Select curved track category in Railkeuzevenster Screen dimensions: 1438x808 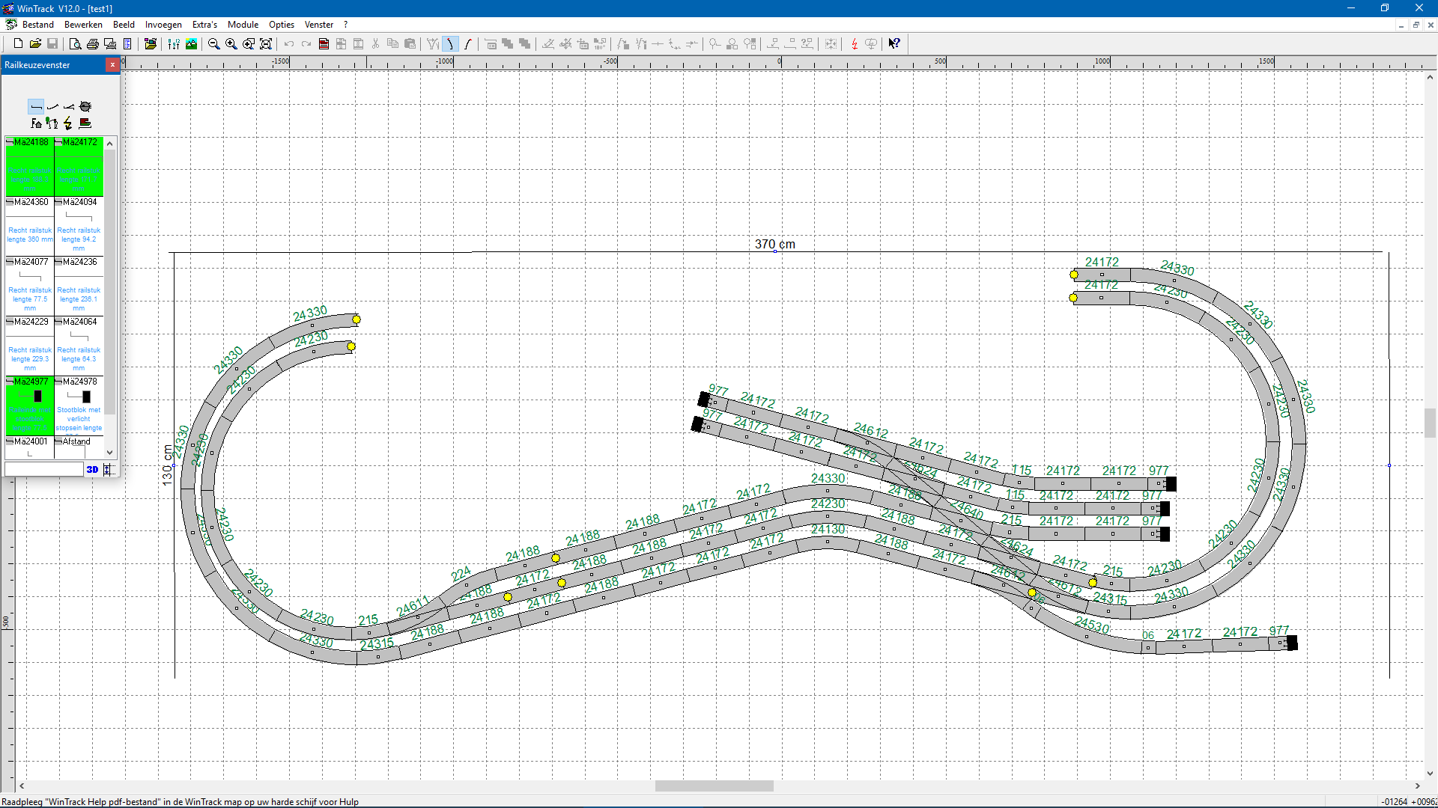(52, 106)
